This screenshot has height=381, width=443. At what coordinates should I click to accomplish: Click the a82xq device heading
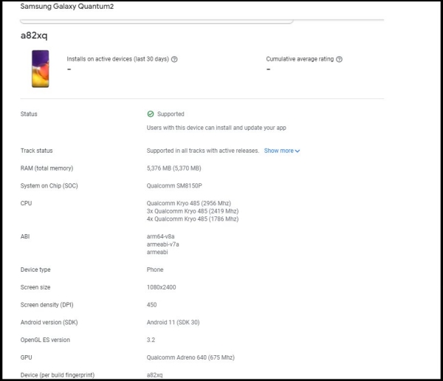(34, 35)
